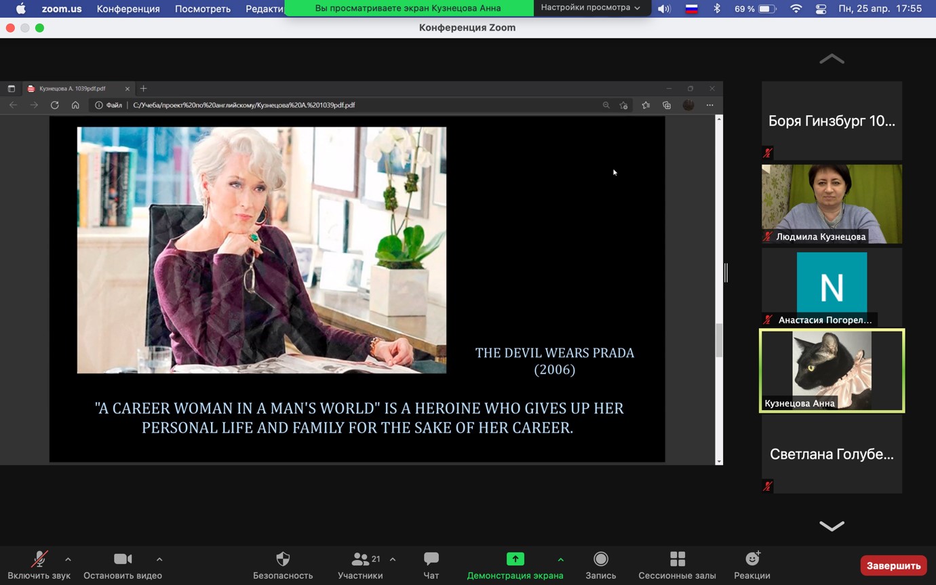The width and height of the screenshot is (936, 585).
Task: Expand video options arrow next to camera
Action: [x=159, y=559]
